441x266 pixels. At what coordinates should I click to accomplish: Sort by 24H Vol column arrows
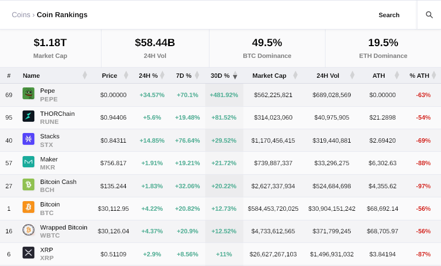[x=352, y=75]
